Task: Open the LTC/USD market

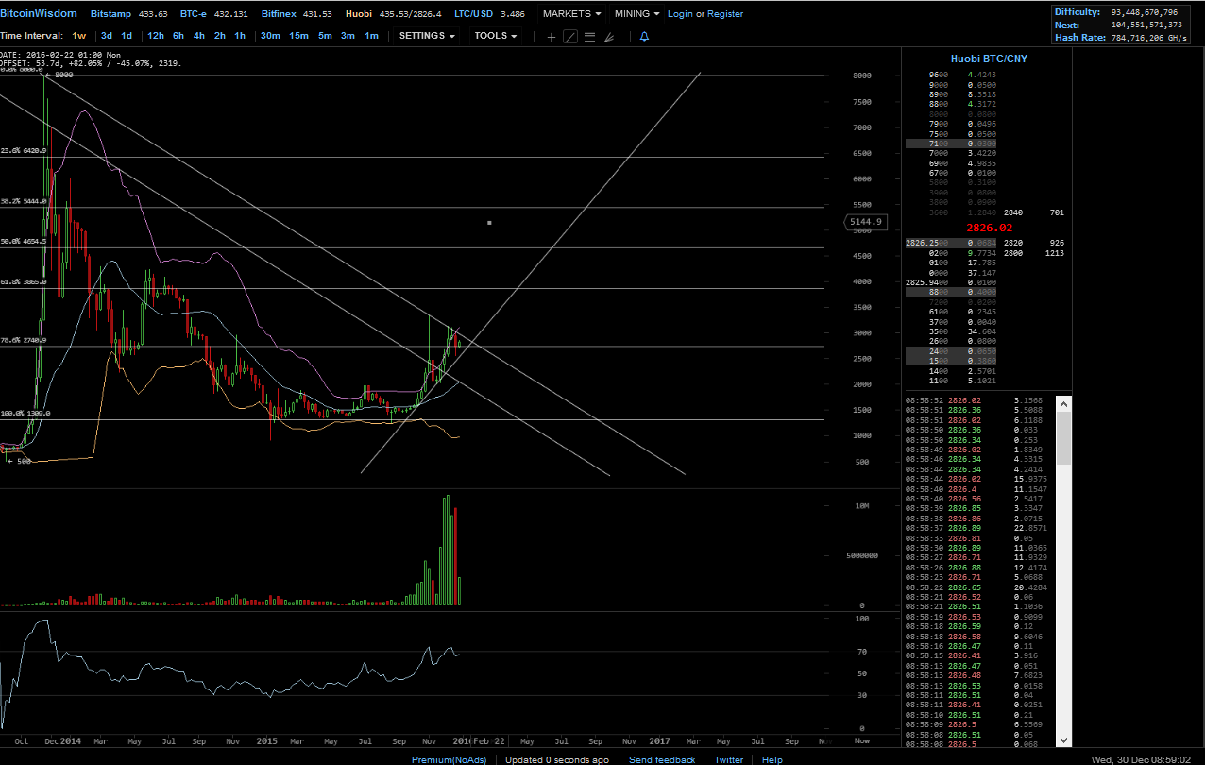Action: tap(489, 14)
